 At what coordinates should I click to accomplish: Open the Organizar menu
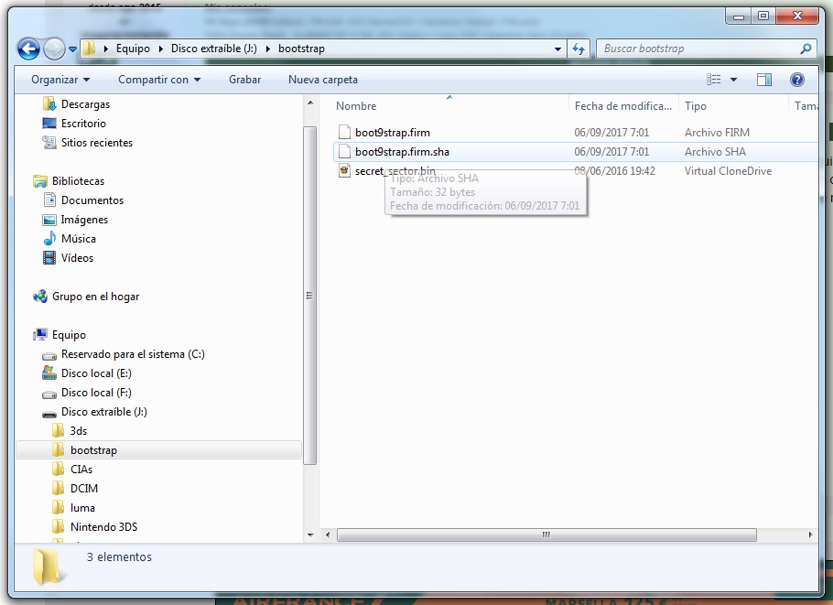pos(60,80)
